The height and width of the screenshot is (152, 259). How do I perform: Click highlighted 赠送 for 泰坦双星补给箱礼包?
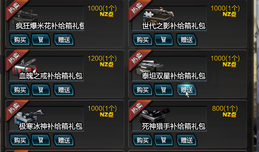[187, 90]
